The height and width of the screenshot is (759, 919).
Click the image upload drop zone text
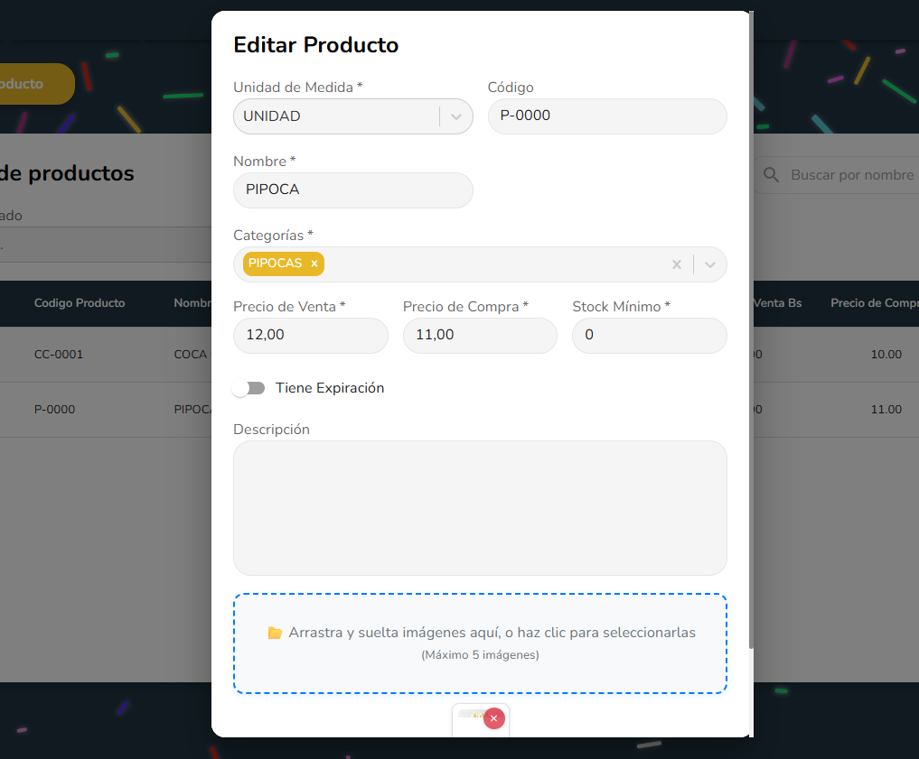492,633
